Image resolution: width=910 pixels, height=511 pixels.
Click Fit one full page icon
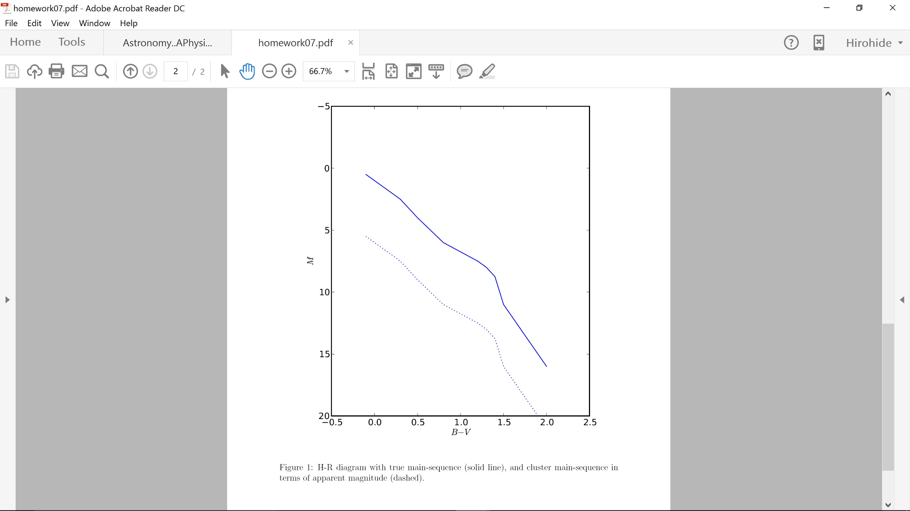(392, 71)
